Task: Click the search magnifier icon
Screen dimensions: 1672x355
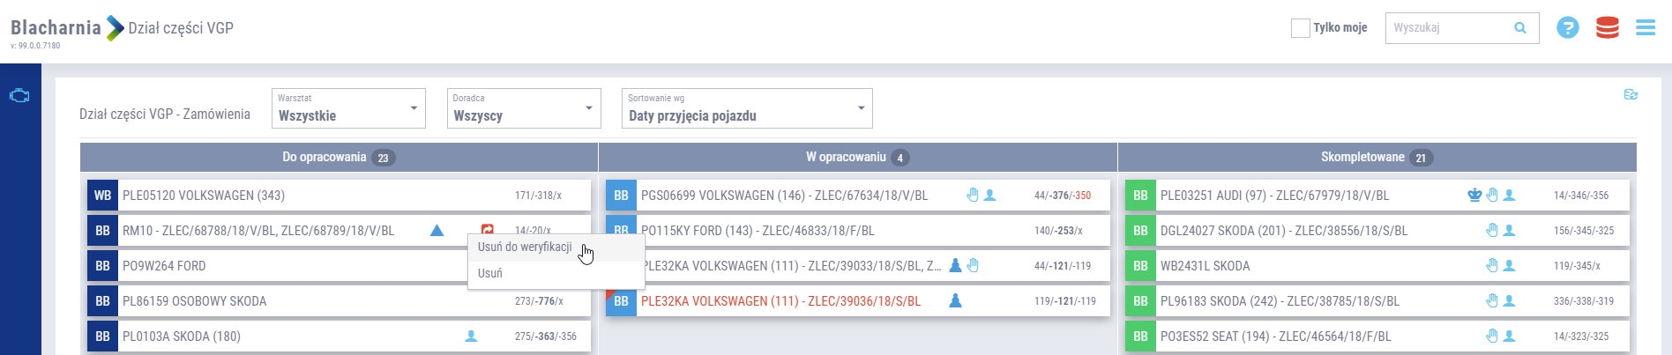Action: click(x=1520, y=28)
